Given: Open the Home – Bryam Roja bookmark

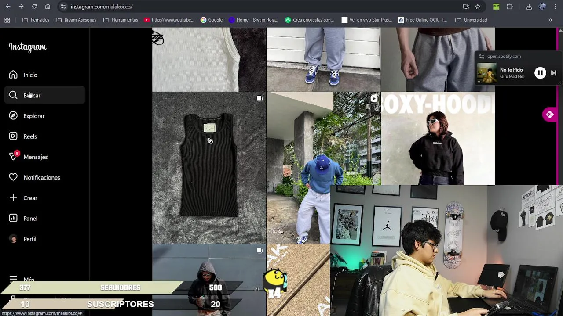Looking at the screenshot, I should point(253,20).
